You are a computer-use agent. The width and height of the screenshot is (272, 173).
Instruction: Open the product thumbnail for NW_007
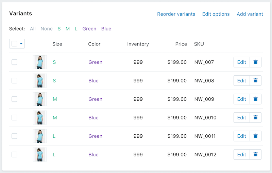(x=40, y=62)
